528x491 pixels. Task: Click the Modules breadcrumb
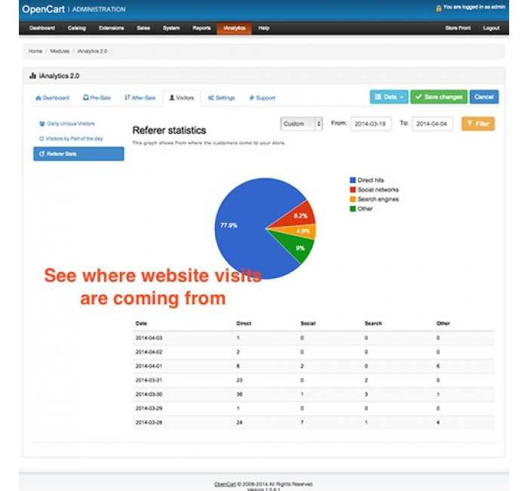click(60, 51)
